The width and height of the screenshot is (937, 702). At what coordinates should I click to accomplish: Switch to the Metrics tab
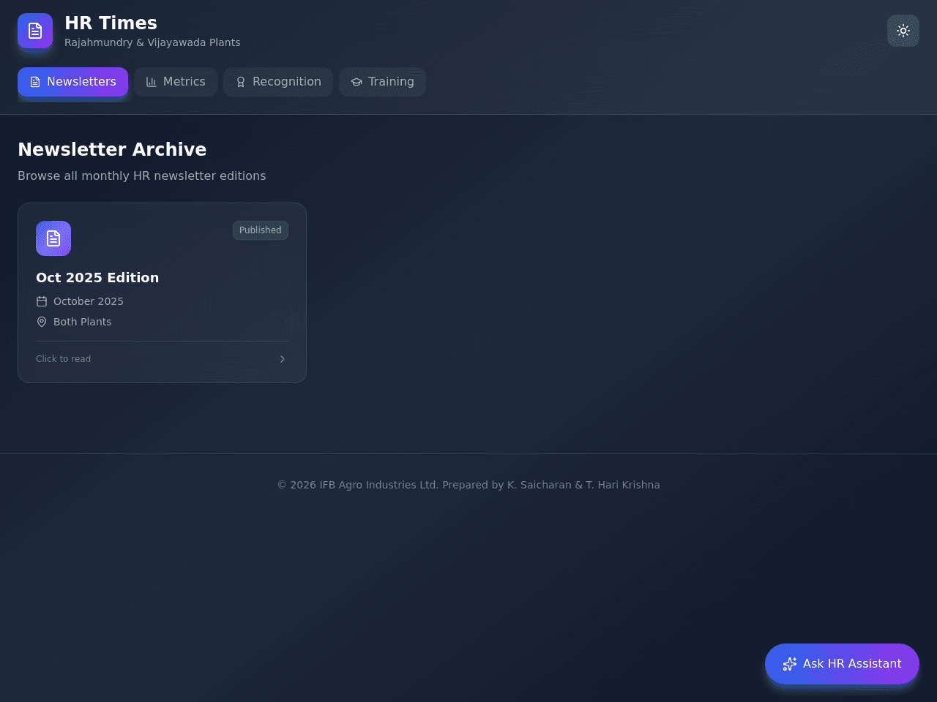point(176,82)
